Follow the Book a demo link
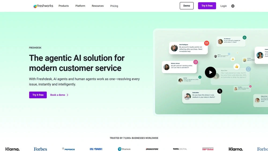 58,95
